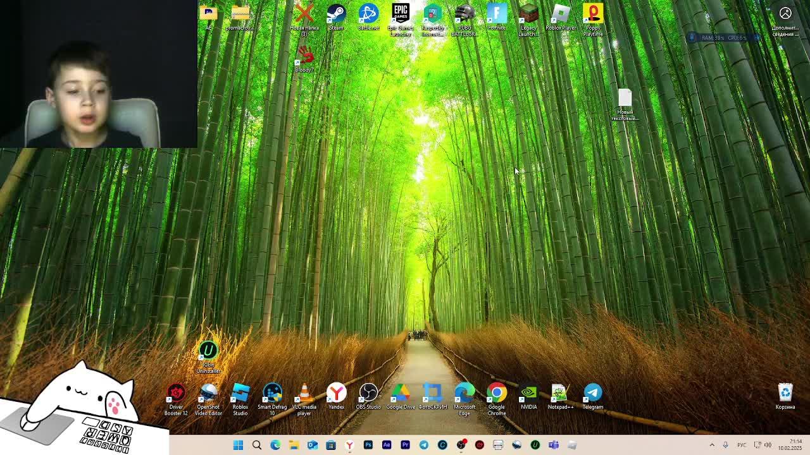Select the folder marked with red X
The image size is (810, 455).
tap(304, 20)
